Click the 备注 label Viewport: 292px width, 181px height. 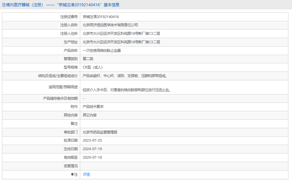coord(74,124)
